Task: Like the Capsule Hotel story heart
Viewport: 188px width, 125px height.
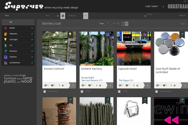Action: (x=127, y=85)
